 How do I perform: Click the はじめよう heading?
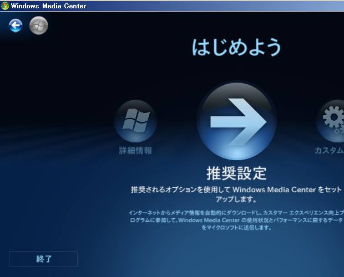pyautogui.click(x=236, y=48)
